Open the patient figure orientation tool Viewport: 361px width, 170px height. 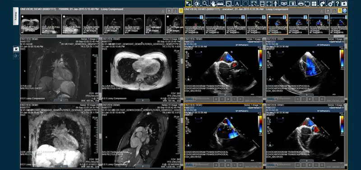[275, 4]
